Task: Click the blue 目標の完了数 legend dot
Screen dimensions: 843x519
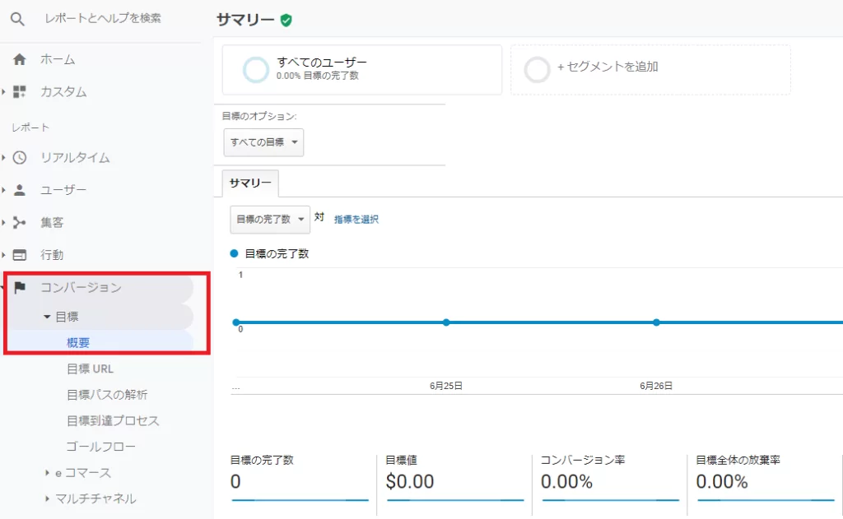Action: click(234, 253)
